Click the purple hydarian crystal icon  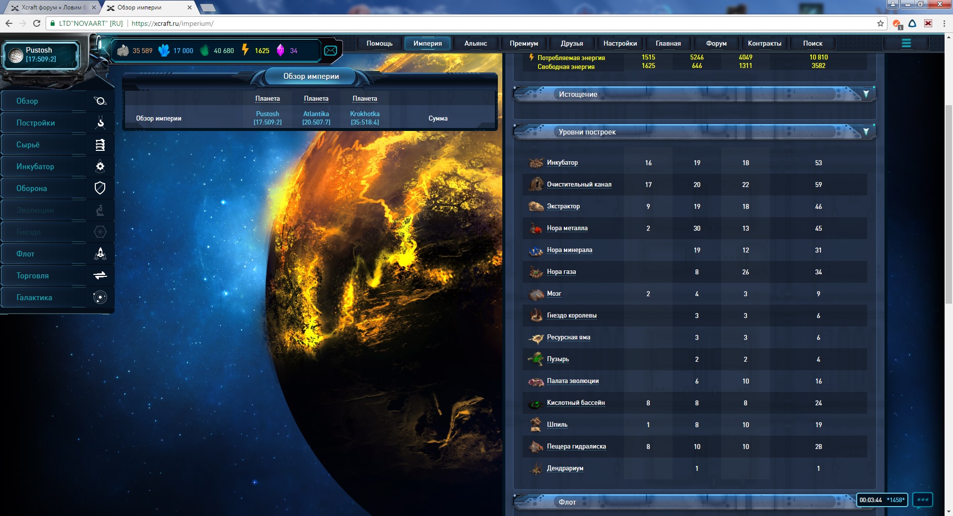280,50
